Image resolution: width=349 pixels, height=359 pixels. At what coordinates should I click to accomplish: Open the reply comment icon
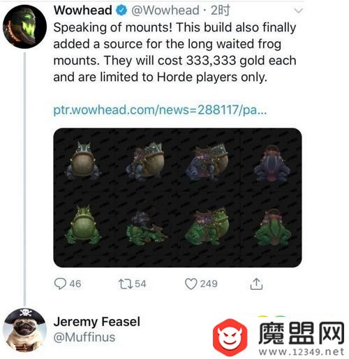coord(60,284)
